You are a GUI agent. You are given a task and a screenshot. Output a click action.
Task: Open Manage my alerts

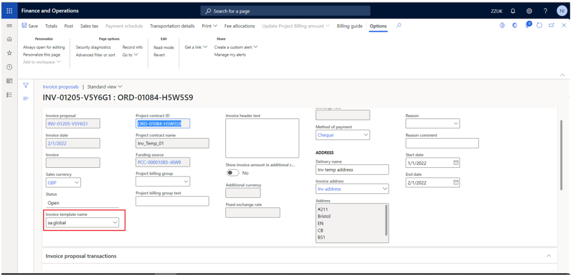point(230,55)
